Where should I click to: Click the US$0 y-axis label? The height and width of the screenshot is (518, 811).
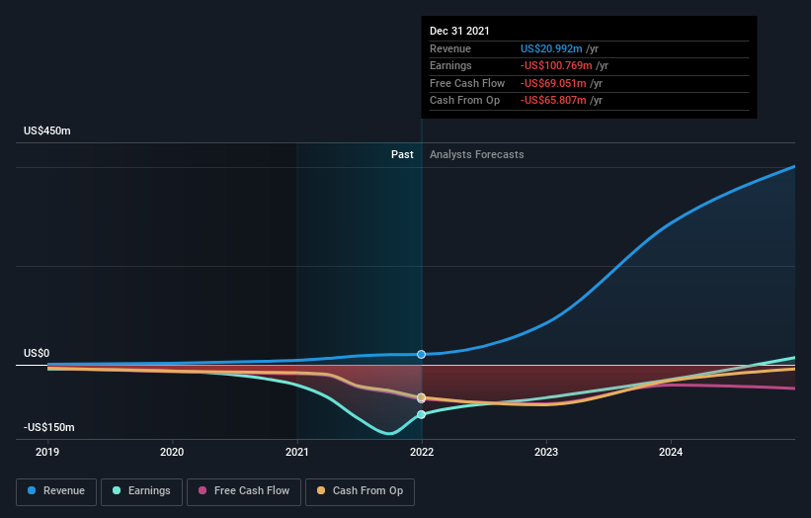pos(37,354)
